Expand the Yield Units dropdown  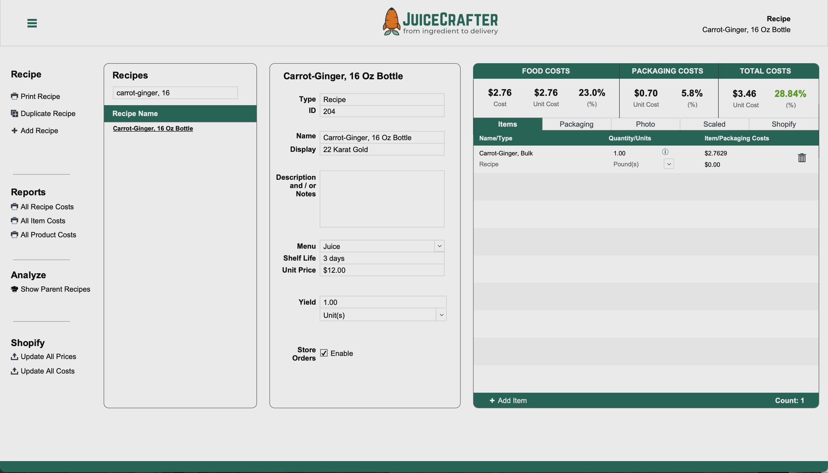tap(441, 315)
